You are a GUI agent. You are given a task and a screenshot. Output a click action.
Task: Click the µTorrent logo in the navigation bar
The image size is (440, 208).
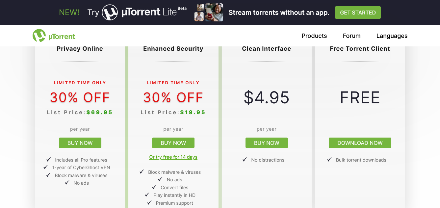click(54, 36)
